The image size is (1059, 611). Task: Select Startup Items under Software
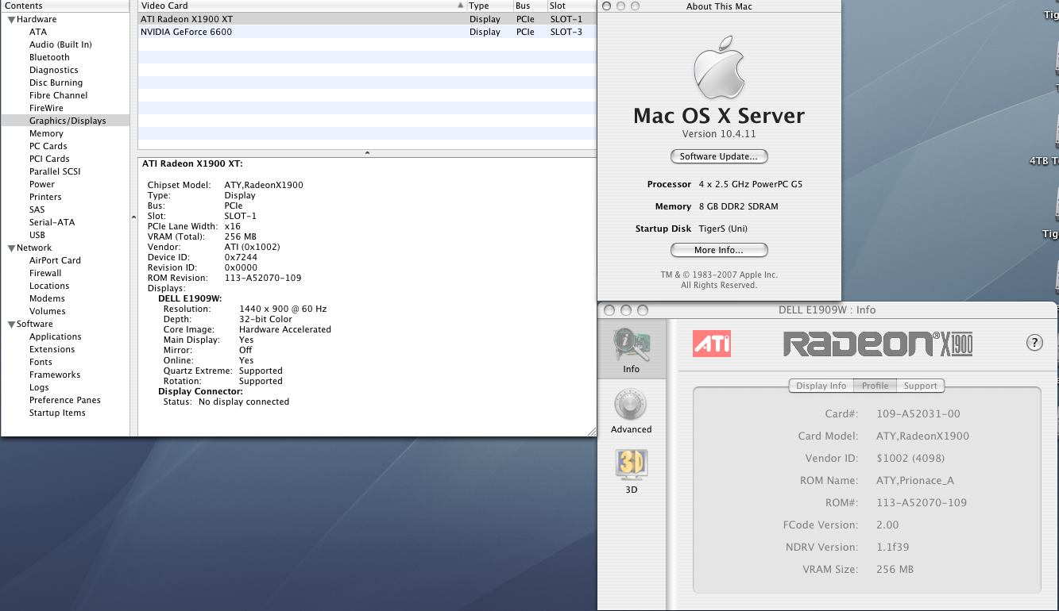tap(57, 413)
